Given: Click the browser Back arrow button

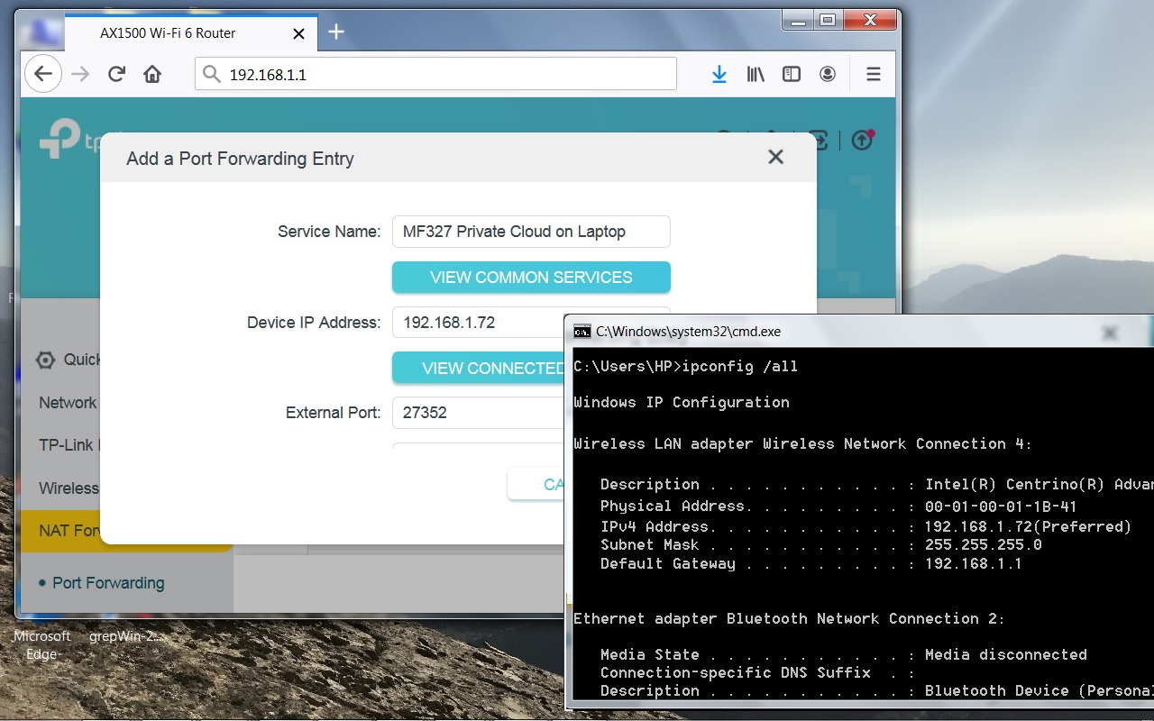Looking at the screenshot, I should (42, 74).
